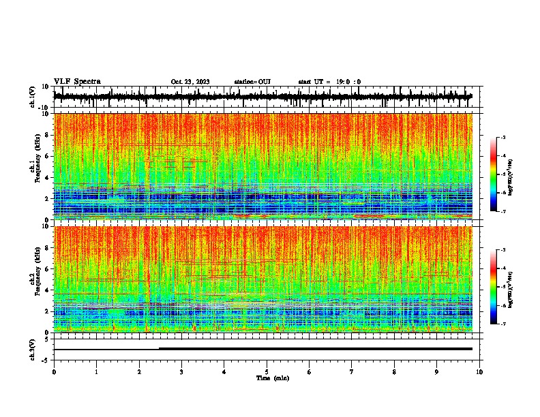Click time axis tick label 5

[267, 372]
